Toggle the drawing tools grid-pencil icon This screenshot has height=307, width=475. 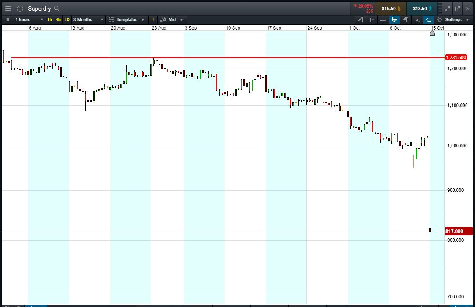(x=394, y=20)
